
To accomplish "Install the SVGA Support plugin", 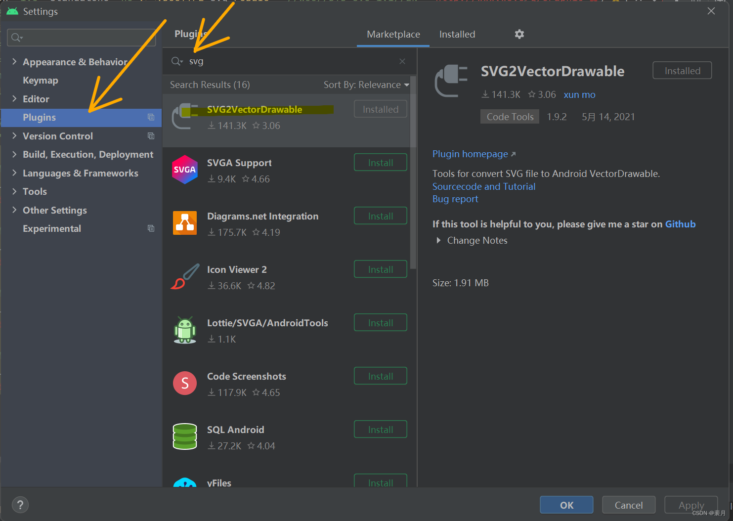I will point(381,163).
